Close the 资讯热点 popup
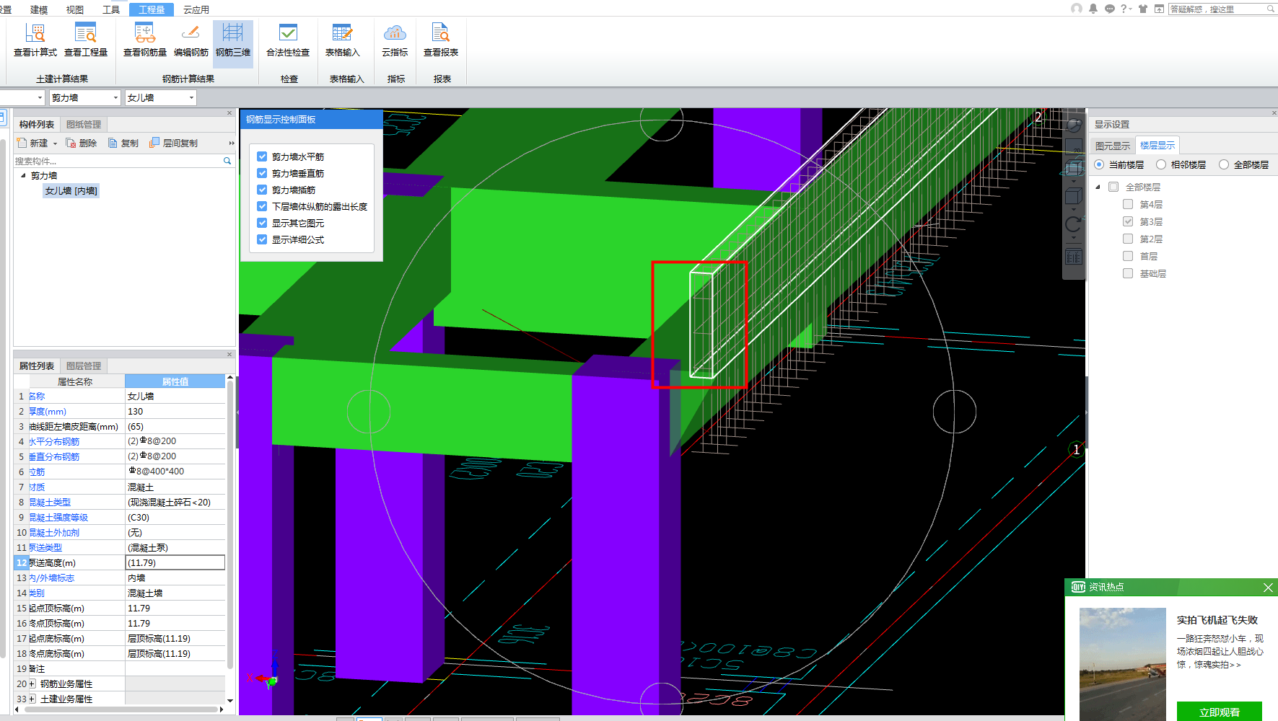 pyautogui.click(x=1268, y=588)
